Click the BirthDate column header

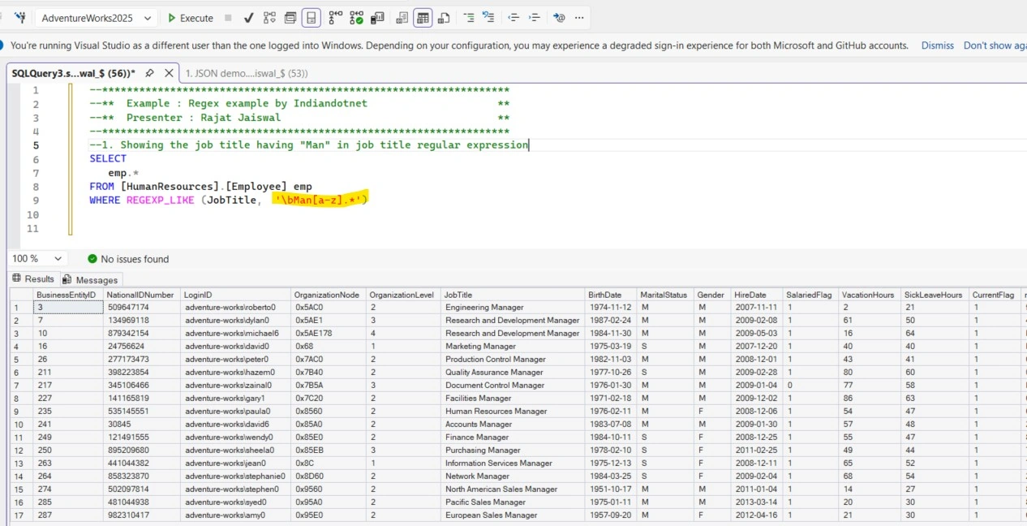pos(610,295)
